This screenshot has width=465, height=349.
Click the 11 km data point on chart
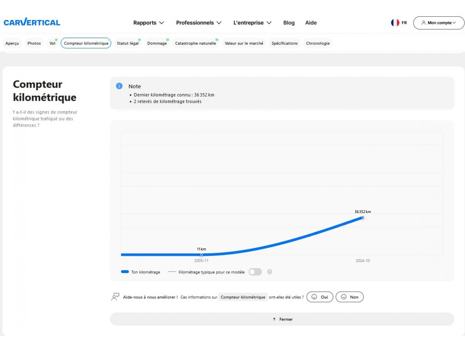point(201,254)
